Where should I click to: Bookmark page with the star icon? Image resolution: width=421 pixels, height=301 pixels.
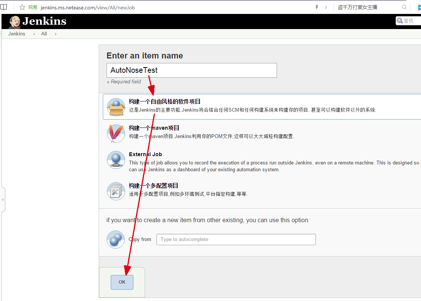pos(22,7)
